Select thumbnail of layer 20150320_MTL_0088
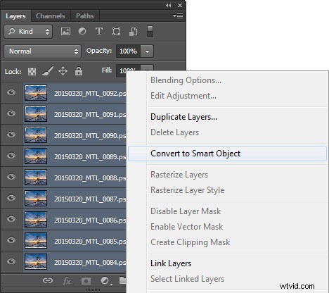Viewport: 329px width, 293px height. pos(36,177)
